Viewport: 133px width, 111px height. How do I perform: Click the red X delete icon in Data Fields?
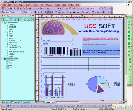33,19
